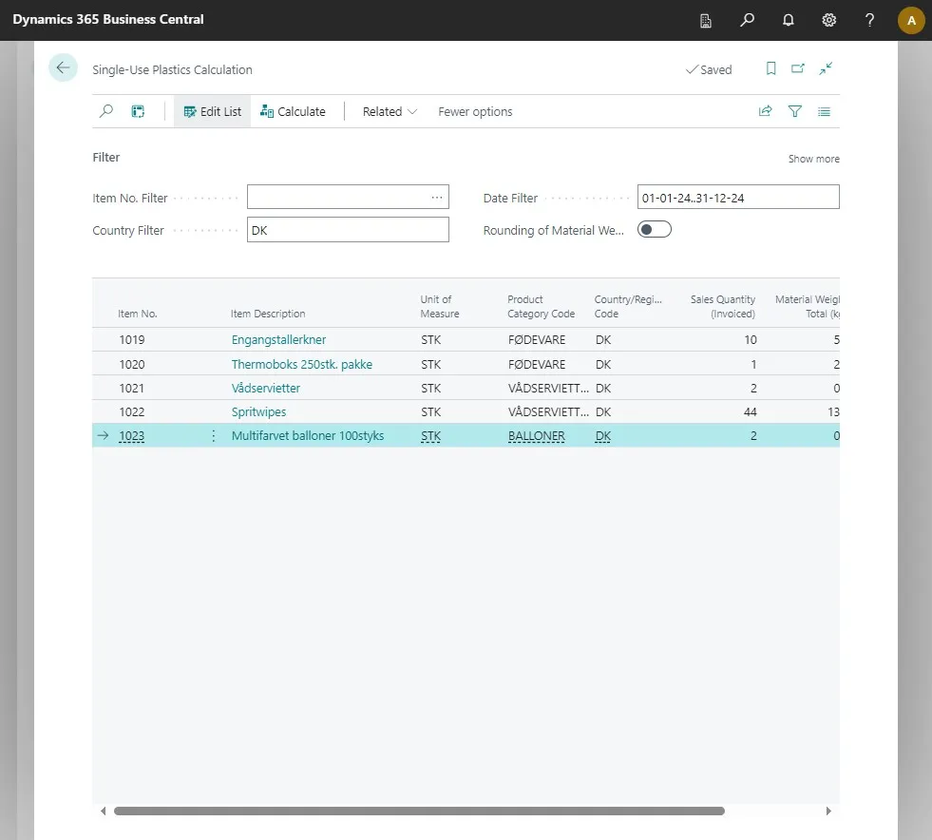Open the share icon in toolbar

click(x=766, y=111)
